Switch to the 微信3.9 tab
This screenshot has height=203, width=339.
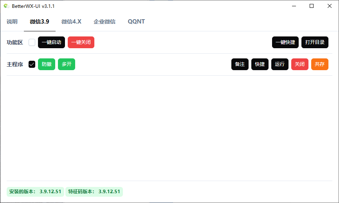(x=40, y=22)
